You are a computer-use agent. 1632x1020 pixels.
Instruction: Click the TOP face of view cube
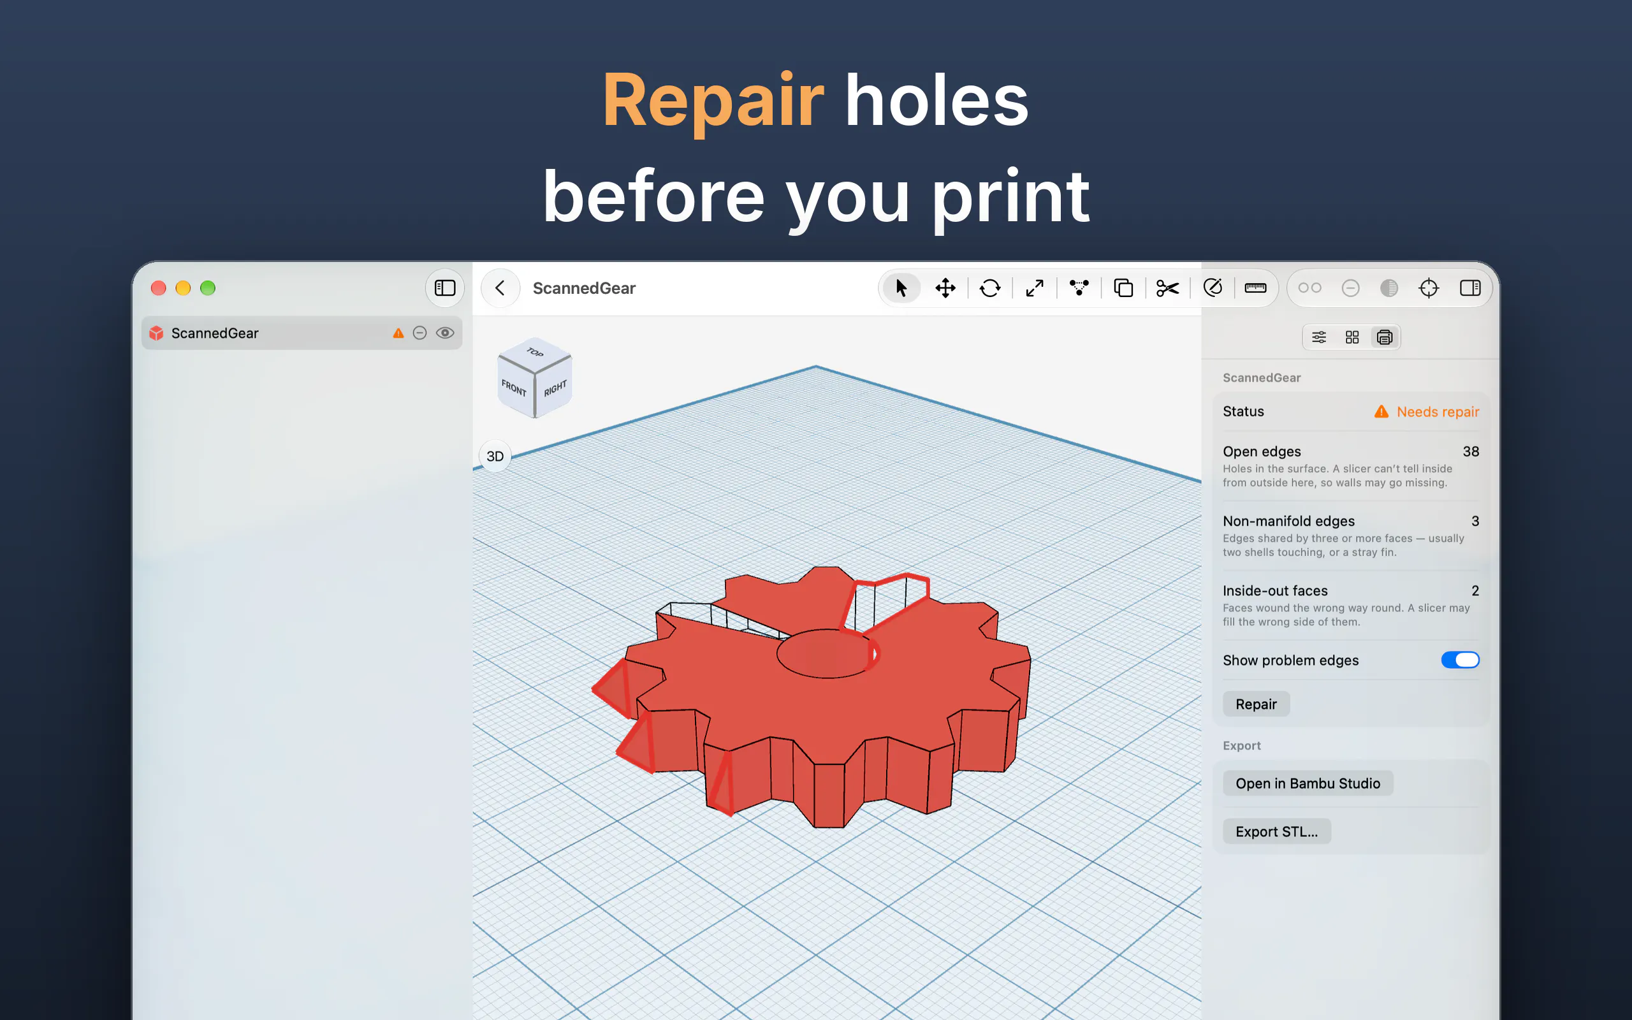tap(535, 352)
